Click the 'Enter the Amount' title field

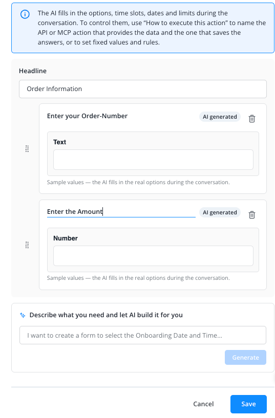tap(121, 212)
